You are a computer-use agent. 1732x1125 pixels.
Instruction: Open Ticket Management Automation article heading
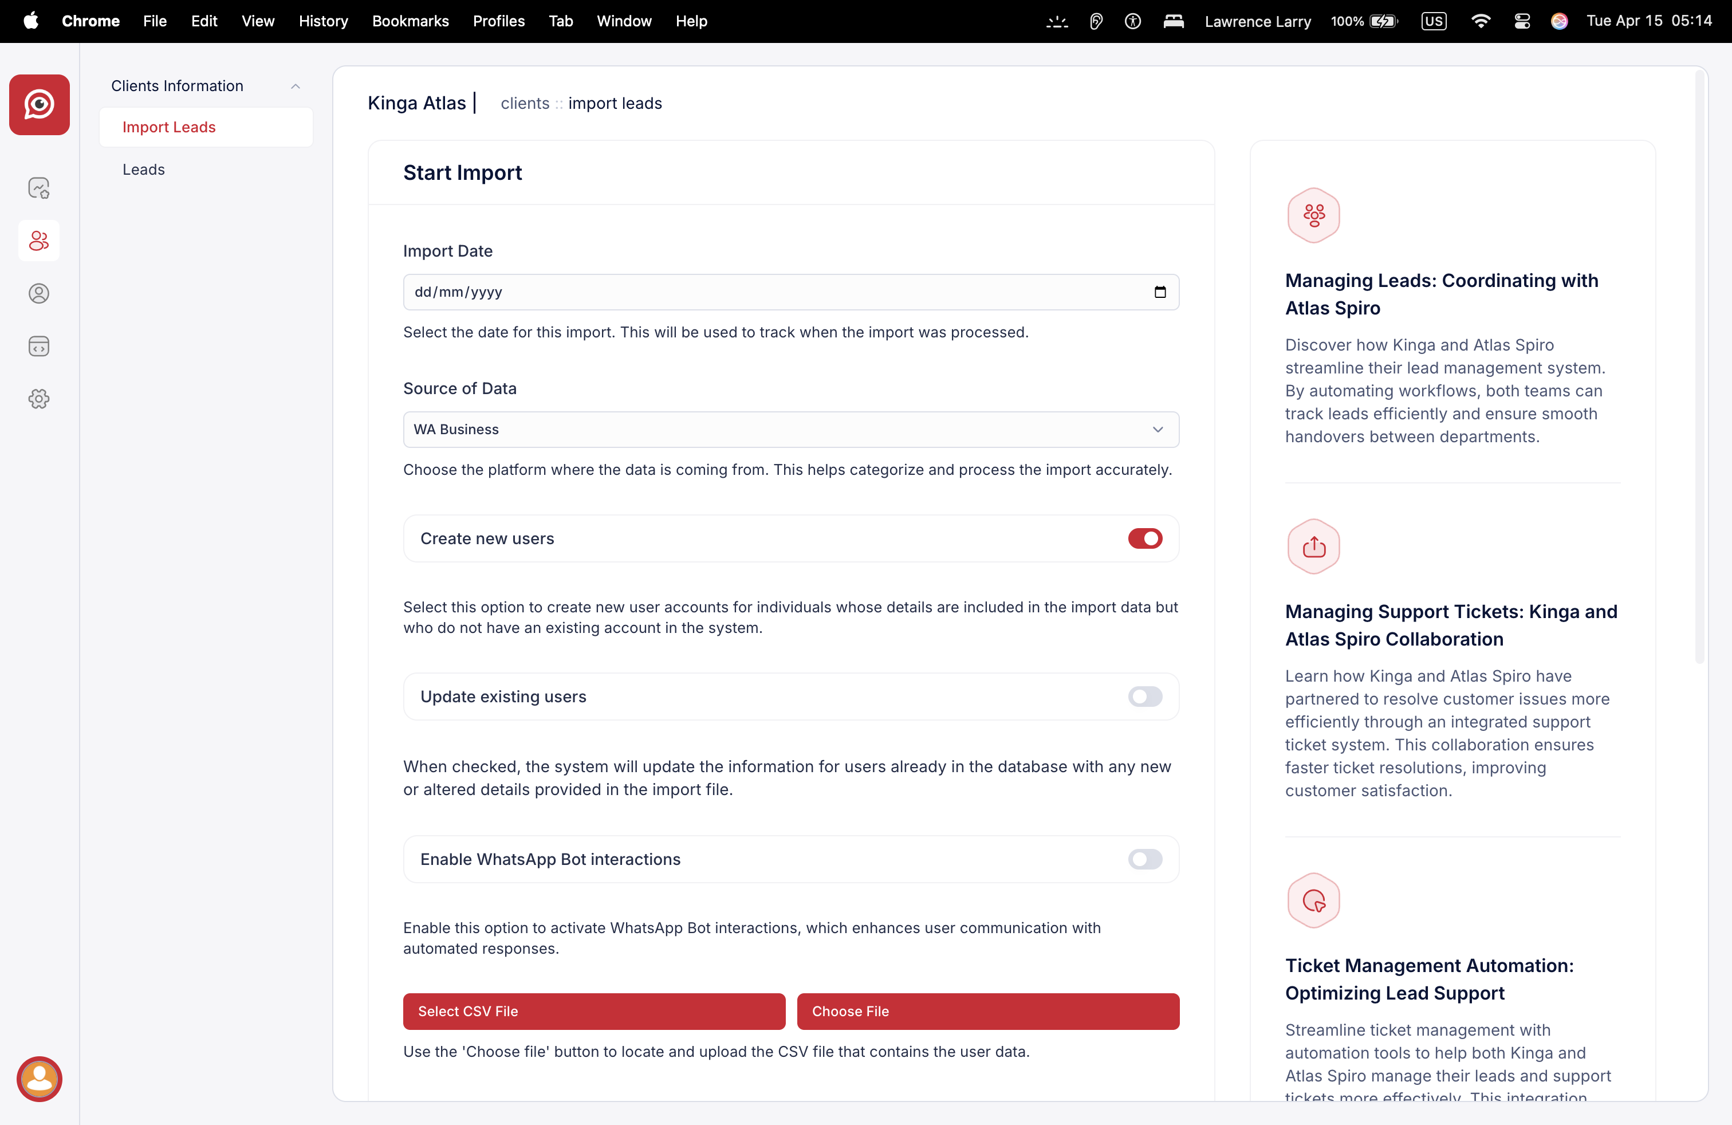(x=1429, y=980)
